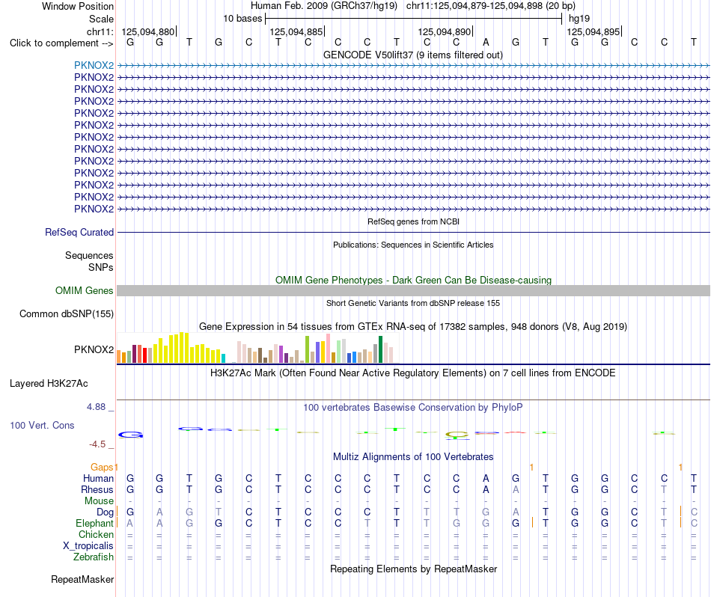Image resolution: width=711 pixels, height=597 pixels.
Task: Click the dark green bar in GTEx chart
Action: tap(380, 349)
